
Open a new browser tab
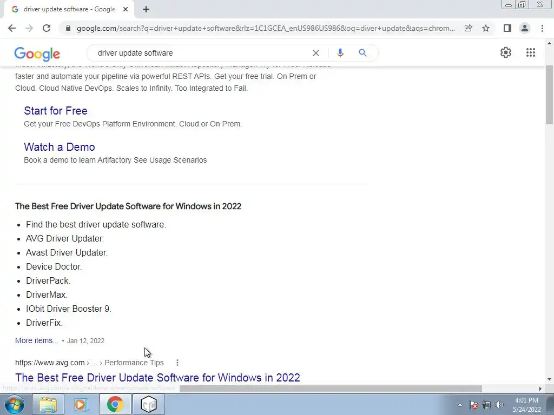coord(146,10)
